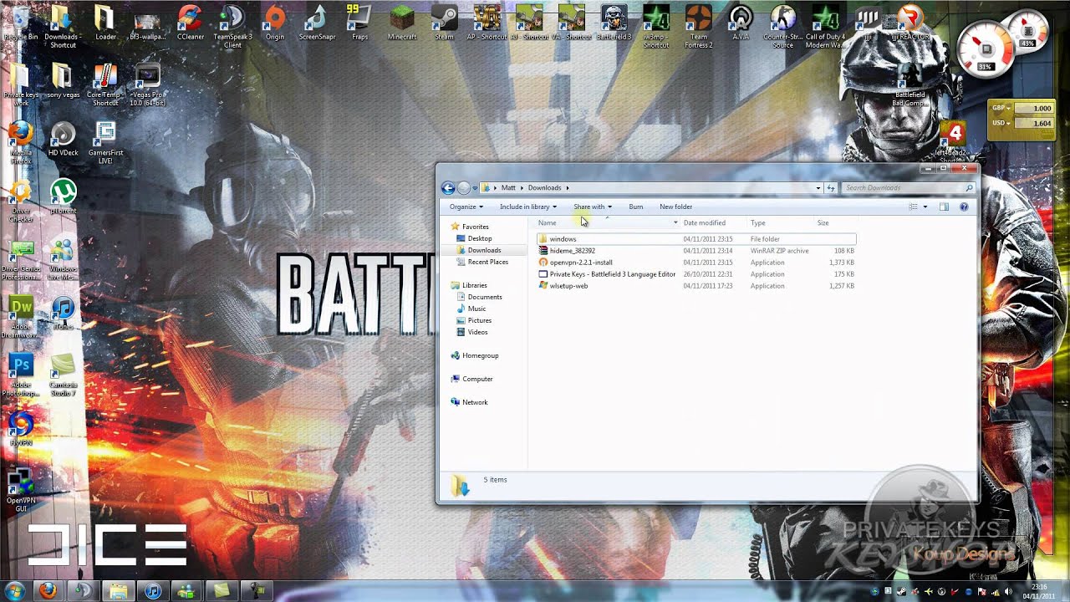Click the Fraps desktop shortcut
This screenshot has height=602, width=1070.
(359, 23)
